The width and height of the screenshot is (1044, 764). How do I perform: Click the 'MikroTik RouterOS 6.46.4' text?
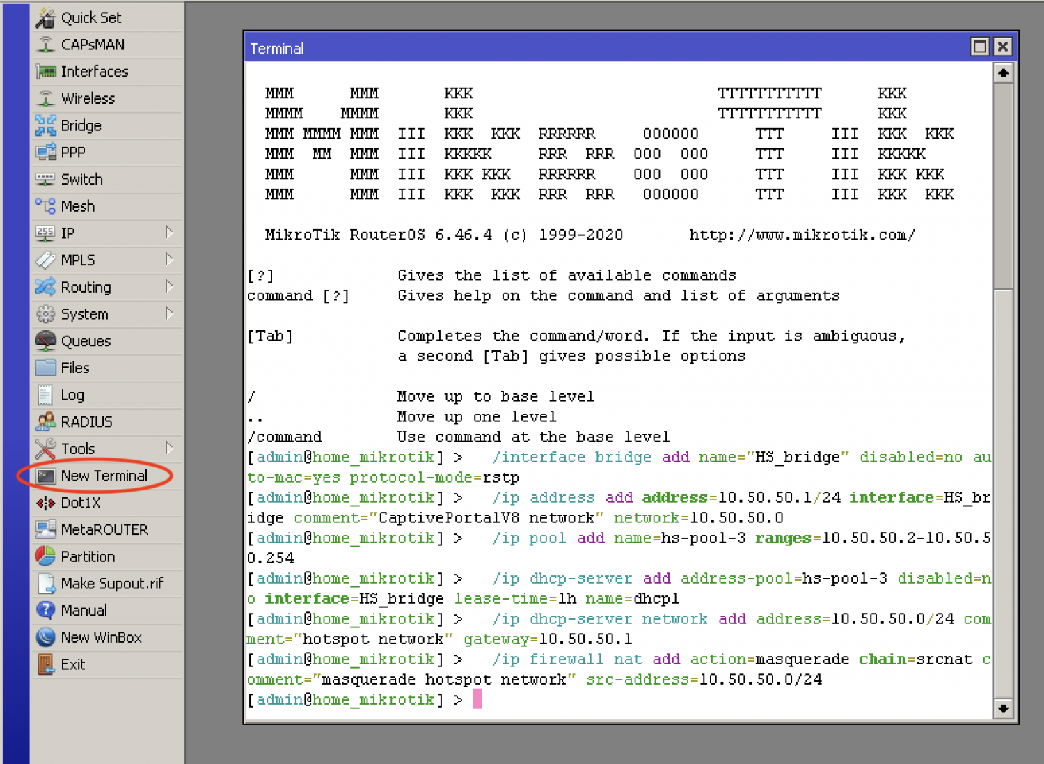tap(379, 235)
